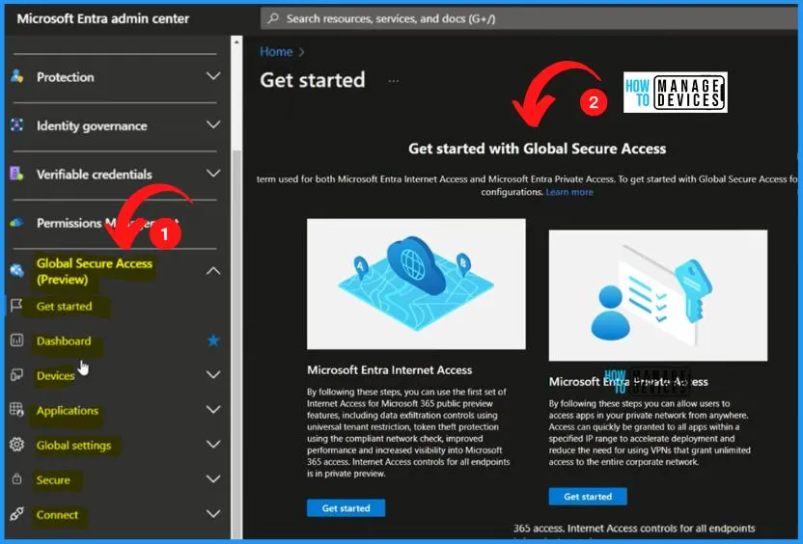The width and height of the screenshot is (803, 544).
Task: Click the Protection shield icon
Action: (17, 77)
